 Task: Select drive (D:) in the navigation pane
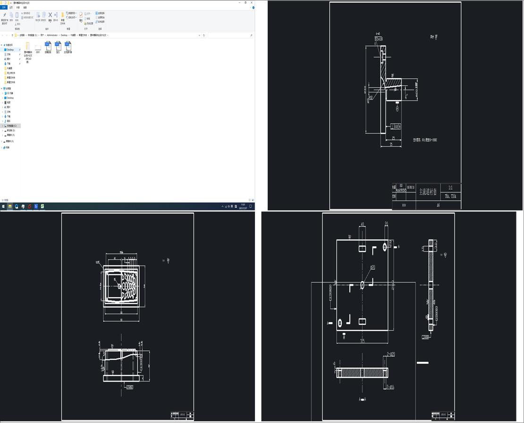[x=11, y=131]
